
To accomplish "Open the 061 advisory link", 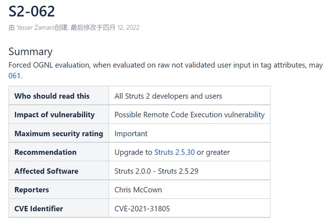I will pos(14,76).
